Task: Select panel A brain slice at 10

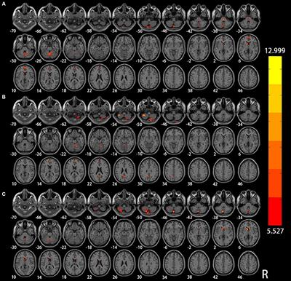Action: [x=25, y=77]
